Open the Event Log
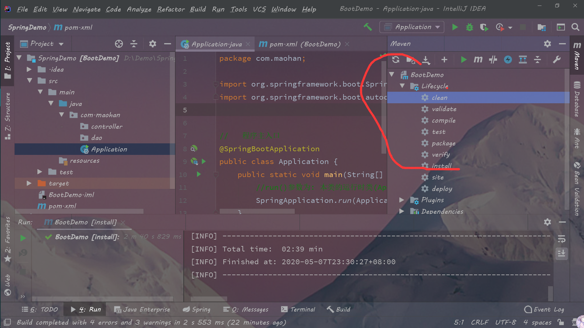Image resolution: width=584 pixels, height=328 pixels. (544, 309)
